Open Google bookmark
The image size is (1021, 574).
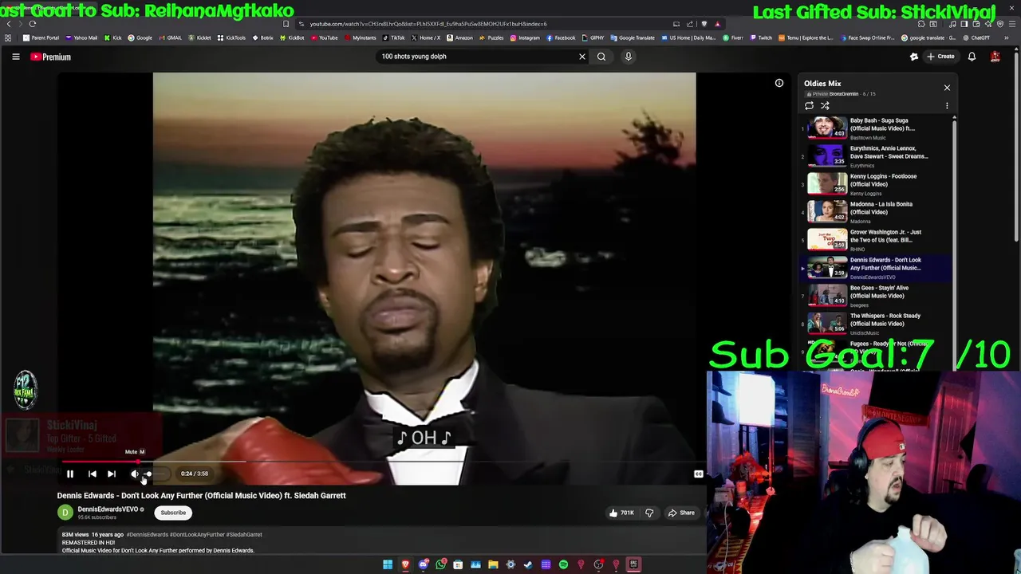(140, 37)
